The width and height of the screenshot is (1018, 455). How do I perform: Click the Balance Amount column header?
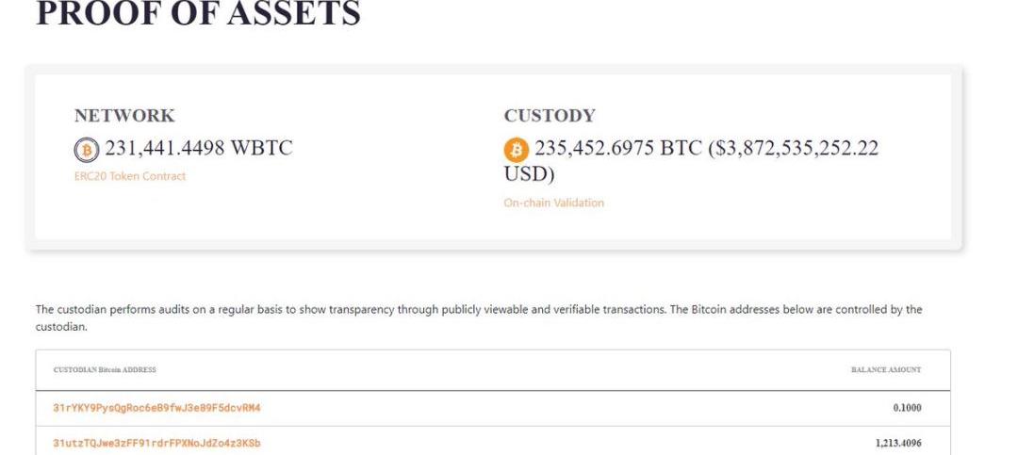[x=885, y=370]
